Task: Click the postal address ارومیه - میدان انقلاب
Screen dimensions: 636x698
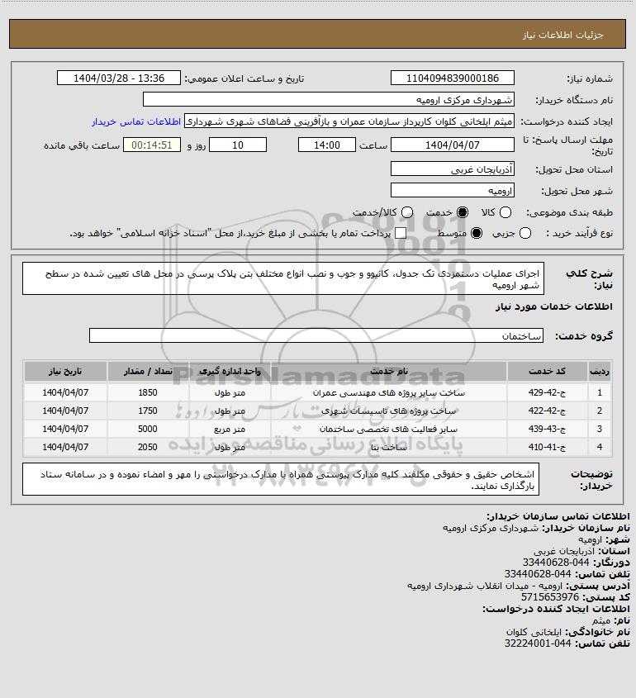Action: 485,586
